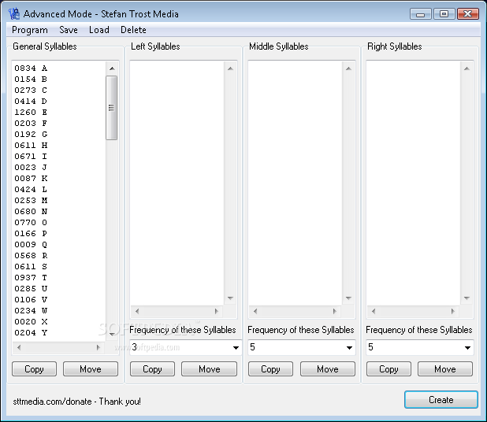The height and width of the screenshot is (422, 487).
Task: Open Middle Syllables frequency dropdown
Action: click(x=349, y=347)
